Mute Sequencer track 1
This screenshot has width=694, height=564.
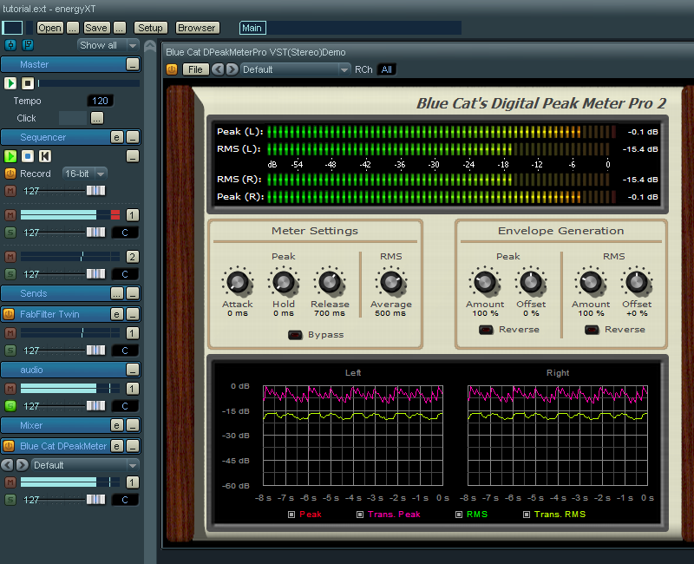10,215
